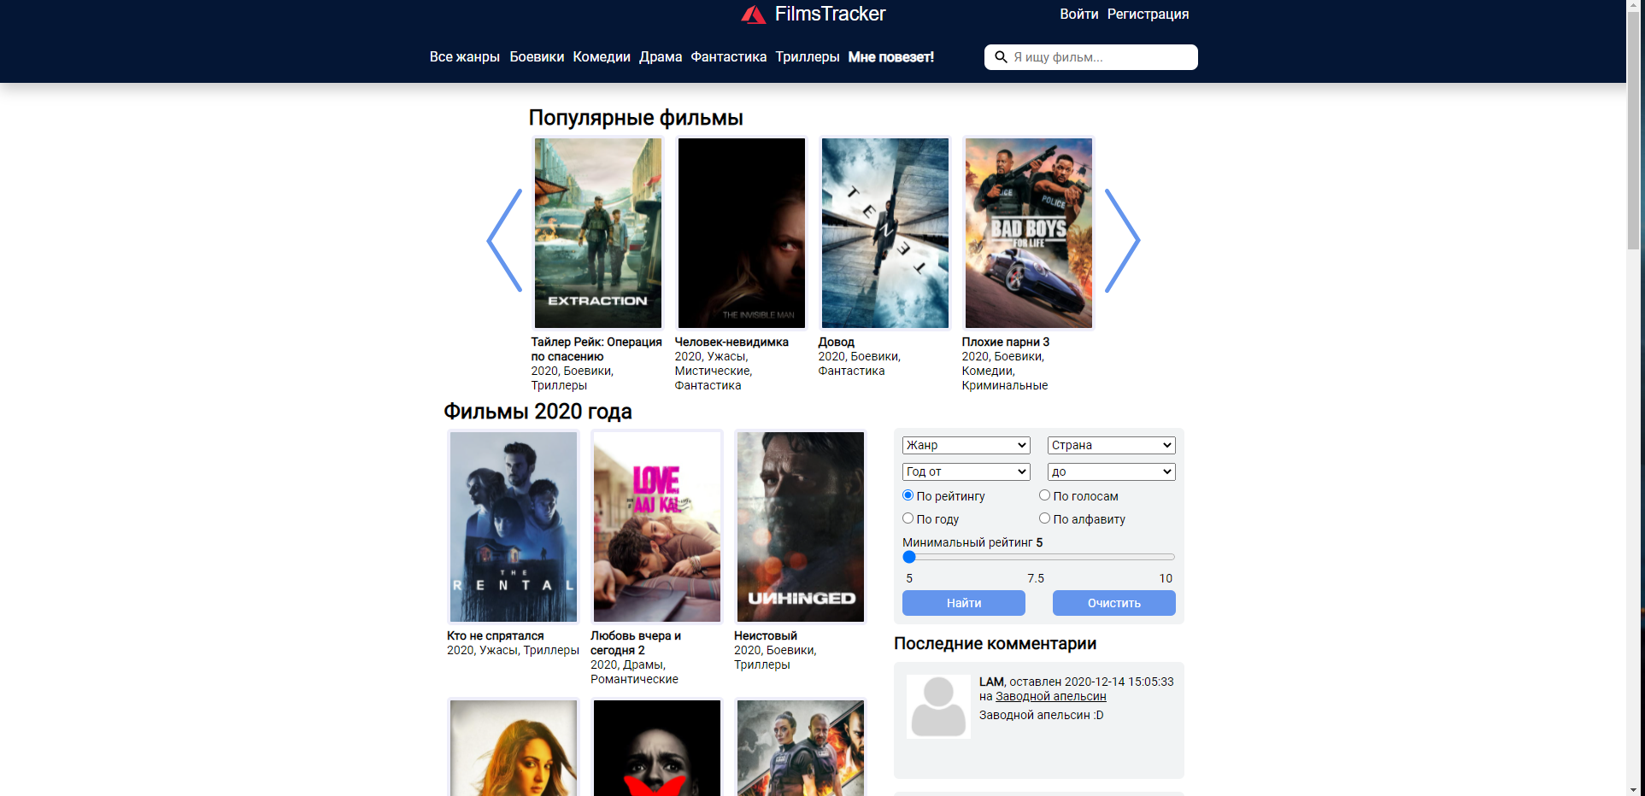Click the left carousel arrow
1645x796 pixels.
tap(503, 241)
